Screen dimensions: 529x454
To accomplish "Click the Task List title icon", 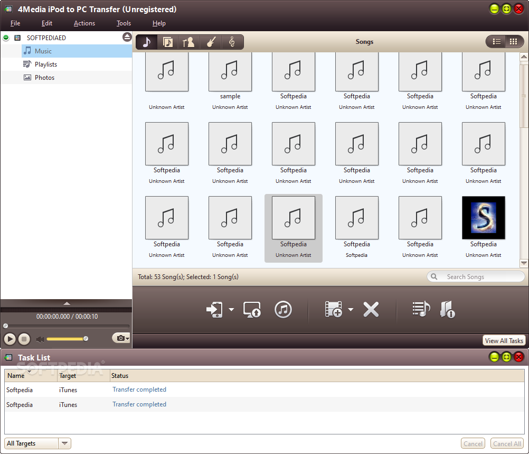I will click(9, 357).
